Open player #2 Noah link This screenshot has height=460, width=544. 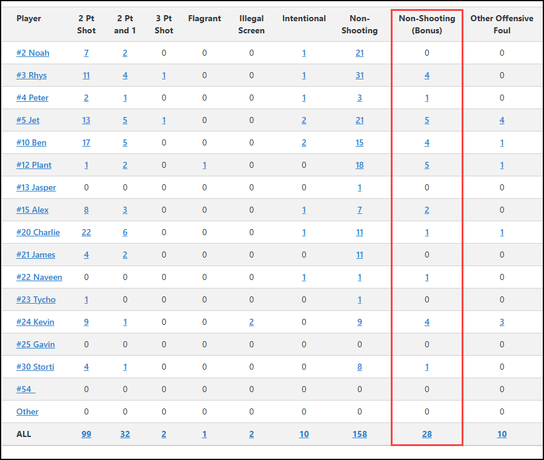(x=33, y=53)
